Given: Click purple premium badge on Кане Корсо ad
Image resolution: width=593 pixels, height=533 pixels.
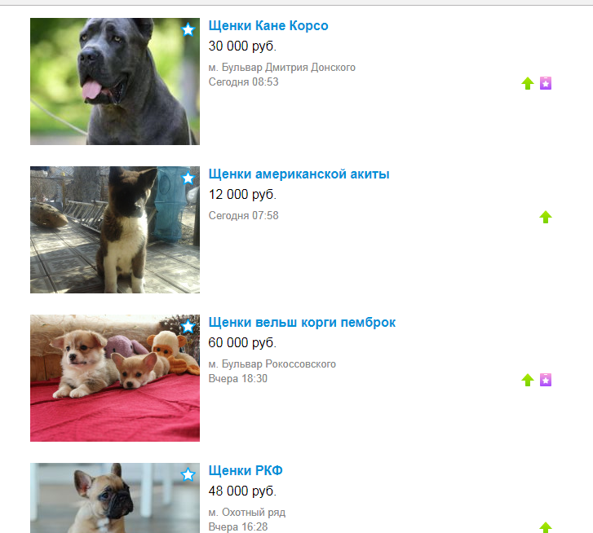Looking at the screenshot, I should (546, 83).
